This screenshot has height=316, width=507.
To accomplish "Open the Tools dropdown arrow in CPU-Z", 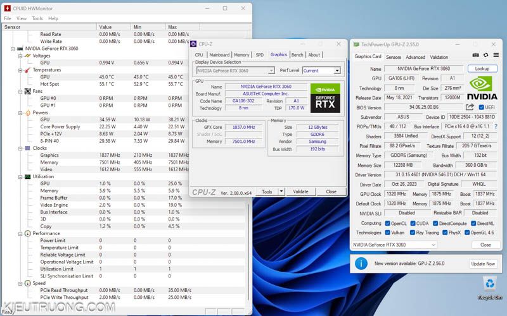I will (x=281, y=191).
